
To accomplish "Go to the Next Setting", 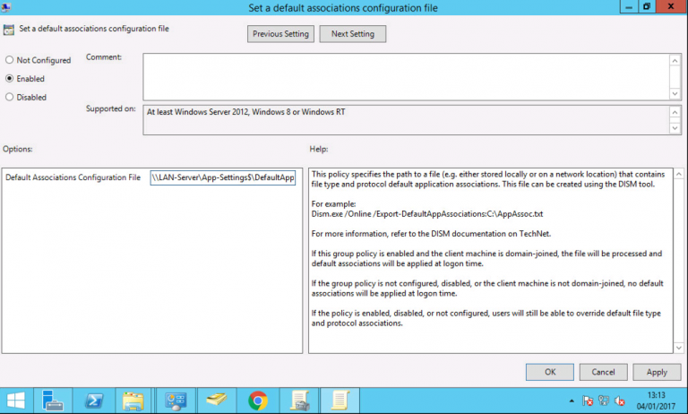I will (x=353, y=34).
